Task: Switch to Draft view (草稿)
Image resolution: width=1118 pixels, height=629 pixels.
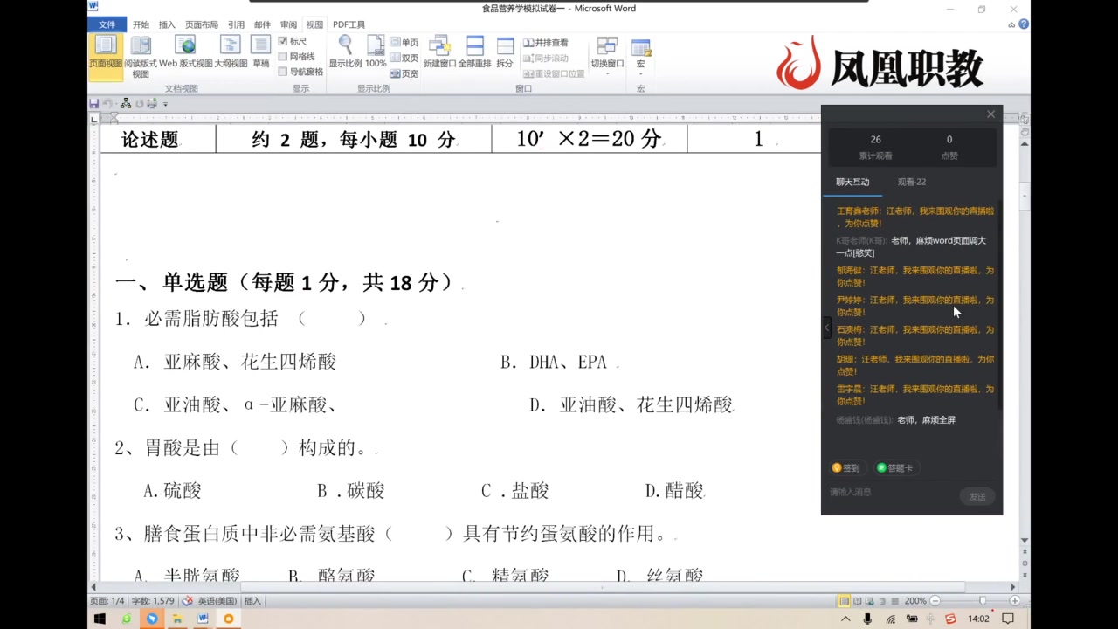Action: pyautogui.click(x=261, y=52)
